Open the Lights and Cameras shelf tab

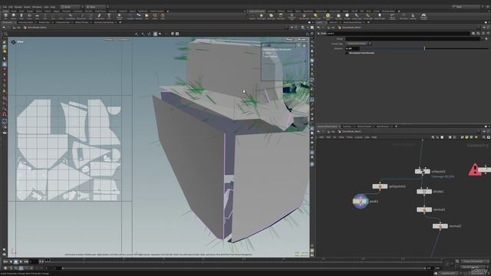click(x=257, y=11)
